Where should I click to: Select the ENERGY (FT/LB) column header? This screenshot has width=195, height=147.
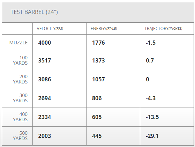(x=104, y=29)
